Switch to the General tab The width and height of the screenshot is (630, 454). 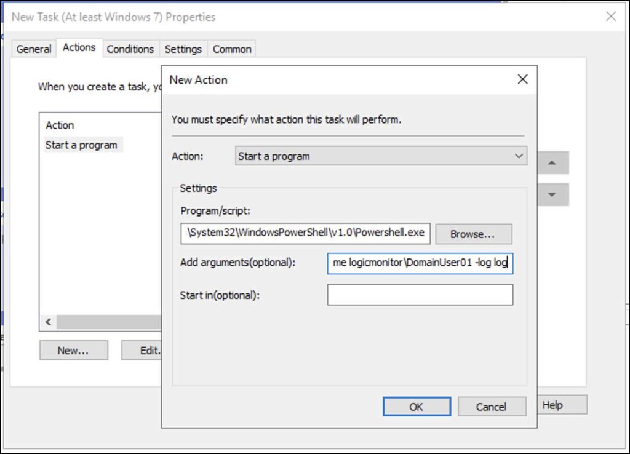point(34,49)
